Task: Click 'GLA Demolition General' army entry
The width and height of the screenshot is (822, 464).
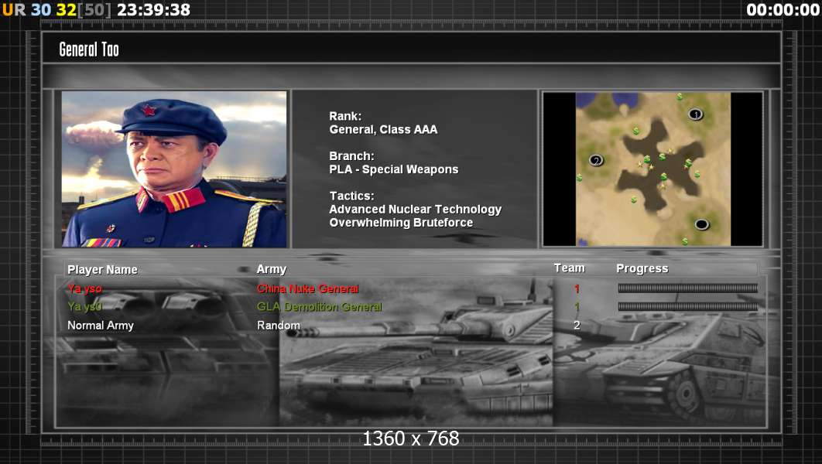Action: (319, 307)
